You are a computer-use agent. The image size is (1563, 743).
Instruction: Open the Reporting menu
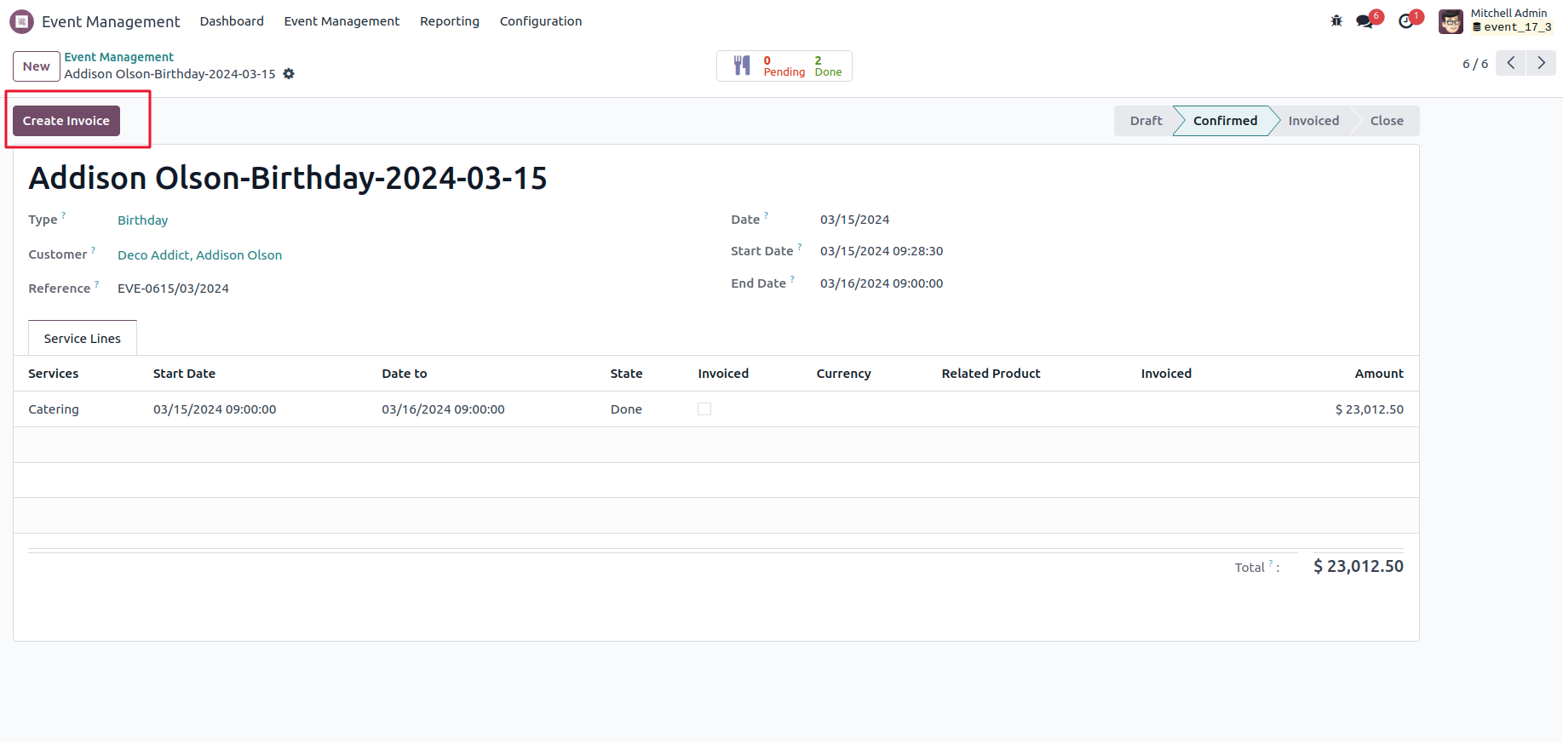click(450, 21)
